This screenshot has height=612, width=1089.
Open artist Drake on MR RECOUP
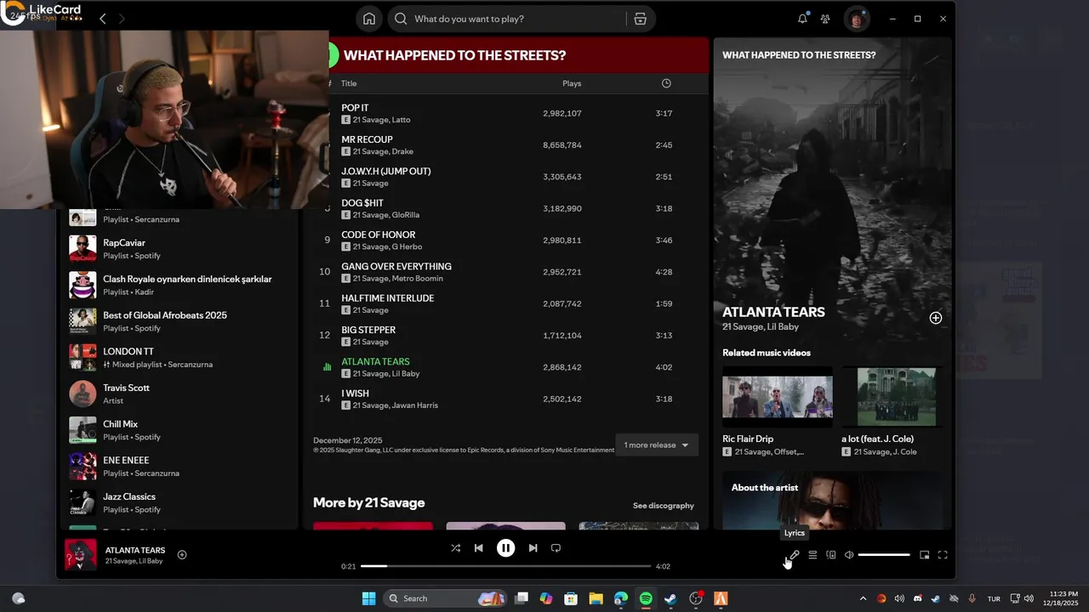tap(402, 152)
